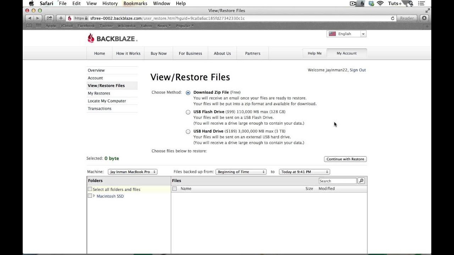Reload the page with the refresh icon
Viewport: 454px width, 255px height.
click(x=393, y=18)
